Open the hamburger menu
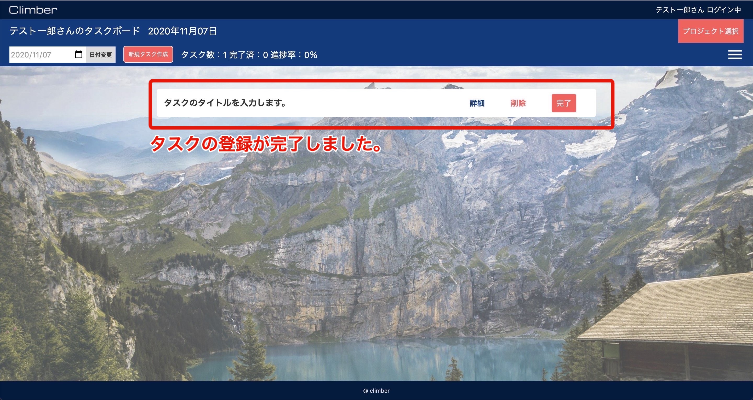Viewport: 753px width, 400px height. 735,54
